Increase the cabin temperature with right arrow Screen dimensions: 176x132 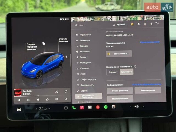[x=49, y=109]
